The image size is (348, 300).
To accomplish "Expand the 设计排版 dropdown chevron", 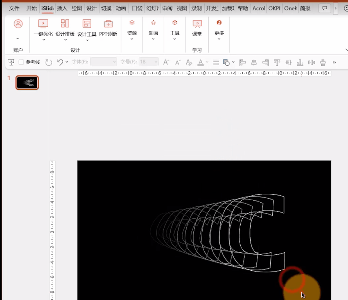I will pyautogui.click(x=65, y=40).
